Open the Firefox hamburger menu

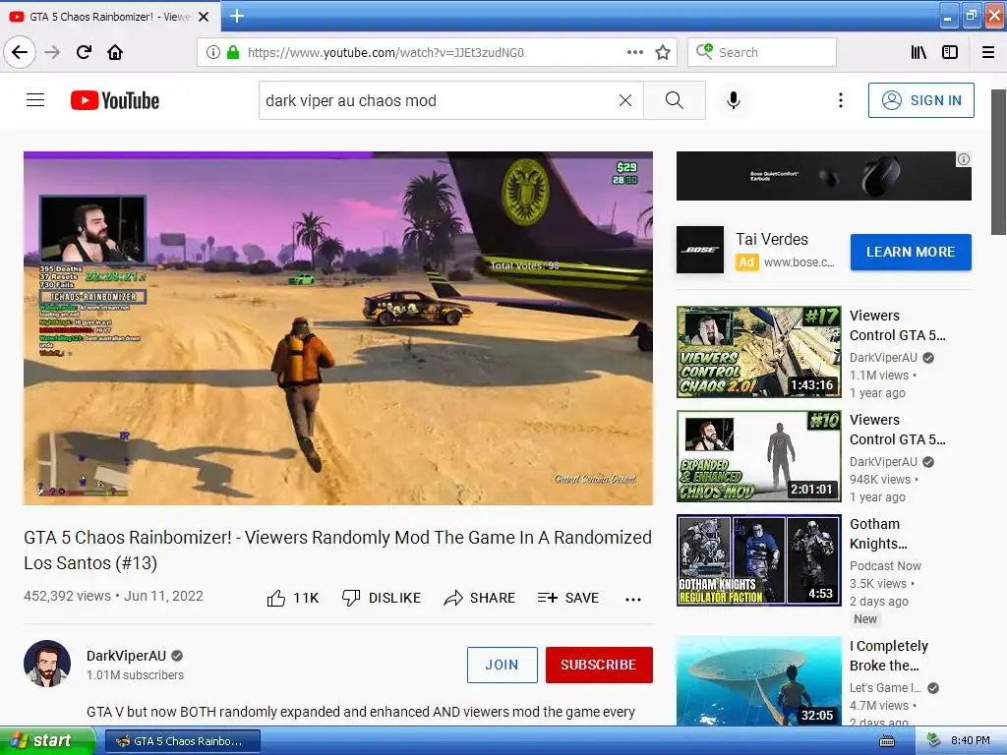(x=987, y=53)
